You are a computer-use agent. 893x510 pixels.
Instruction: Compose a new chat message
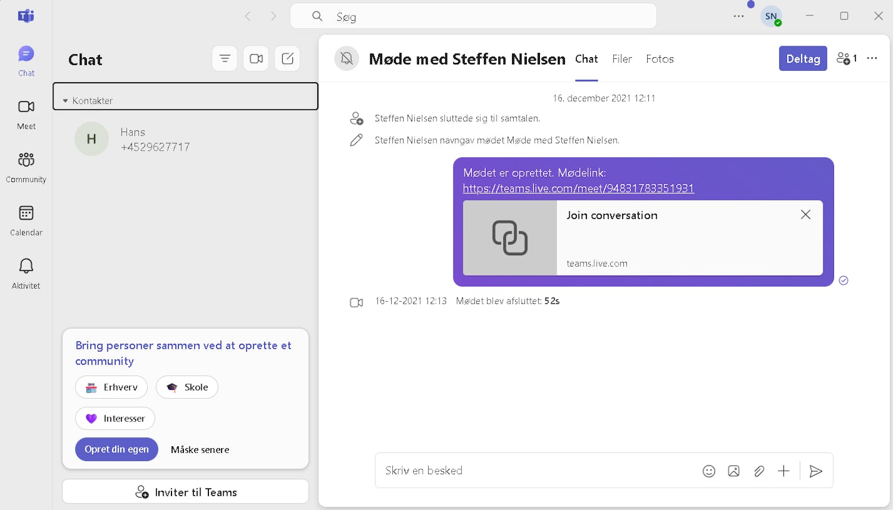[287, 58]
